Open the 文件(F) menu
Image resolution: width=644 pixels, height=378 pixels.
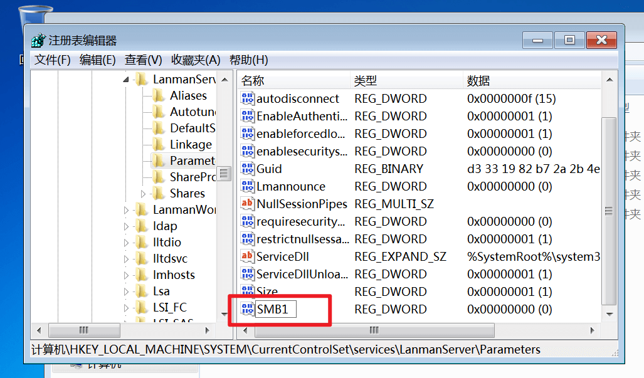pos(53,60)
